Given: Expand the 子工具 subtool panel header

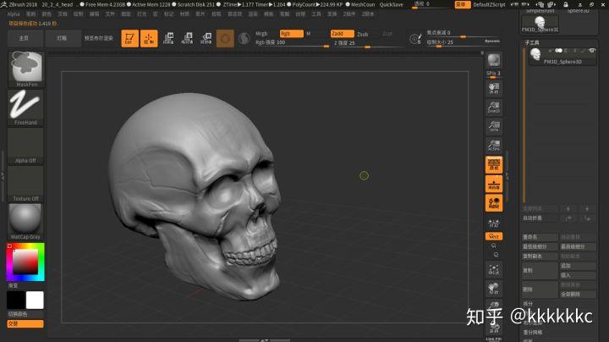Looking at the screenshot, I should [x=532, y=41].
